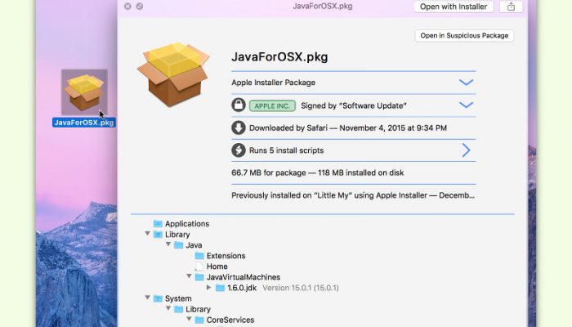
Task: Expand the 1.6.0.jdk folder triangle
Action: [209, 288]
